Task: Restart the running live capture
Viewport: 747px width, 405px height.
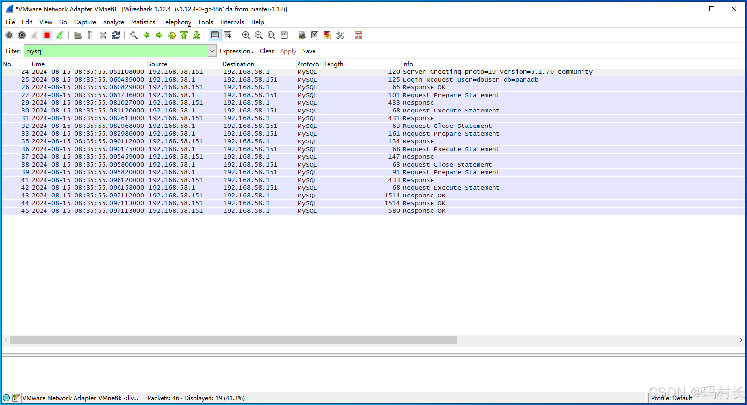Action: click(x=60, y=35)
